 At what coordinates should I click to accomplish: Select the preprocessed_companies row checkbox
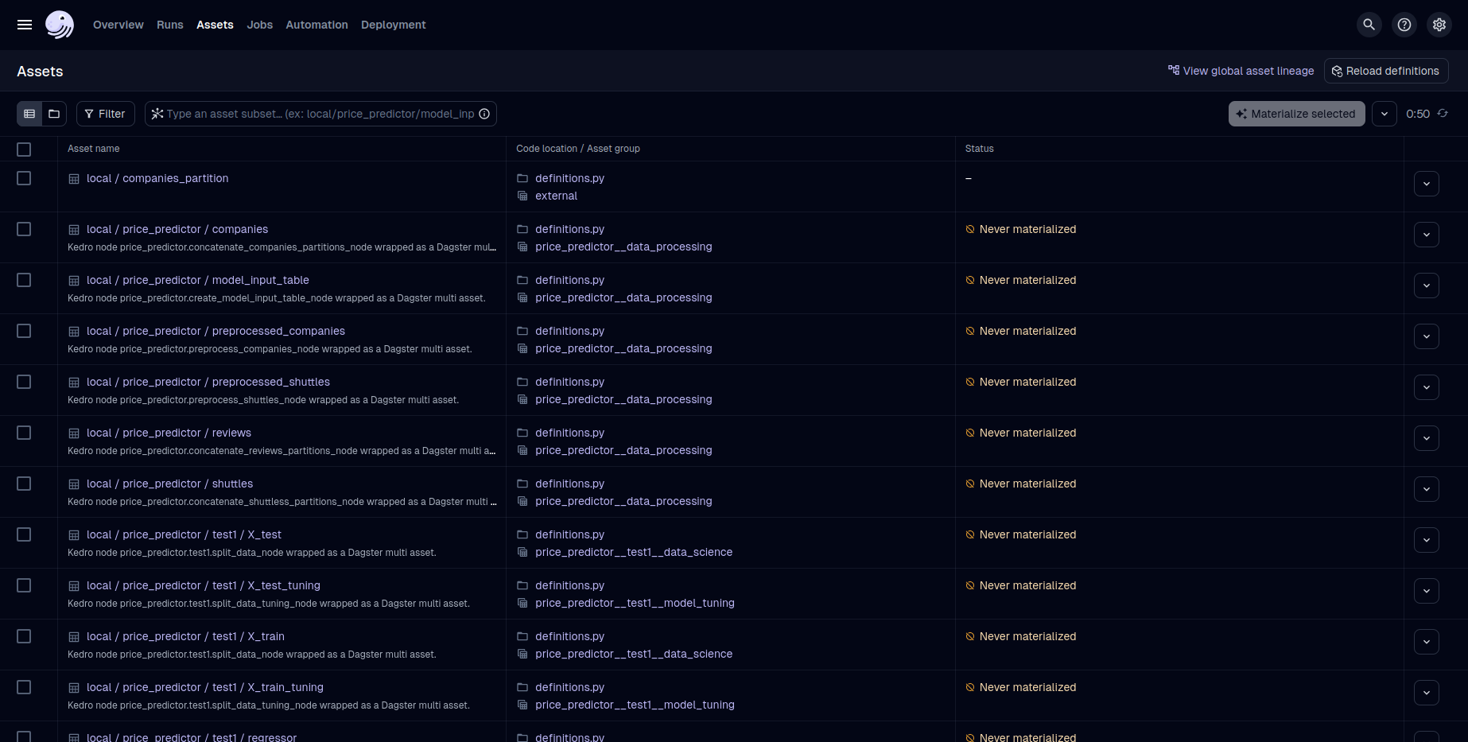pyautogui.click(x=24, y=331)
